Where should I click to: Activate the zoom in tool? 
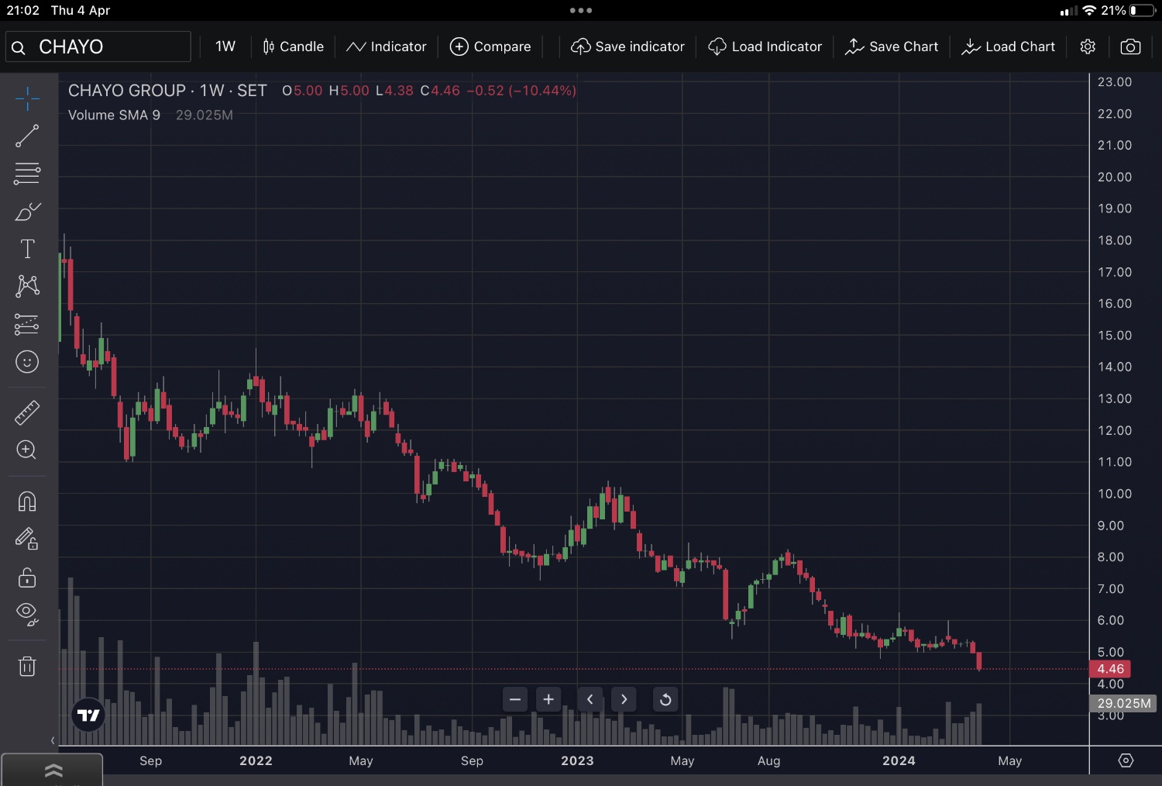[x=27, y=450]
